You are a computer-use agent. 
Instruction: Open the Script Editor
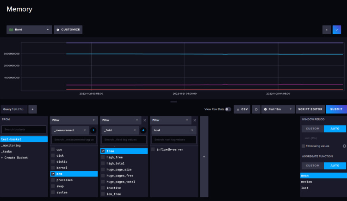tap(310, 109)
